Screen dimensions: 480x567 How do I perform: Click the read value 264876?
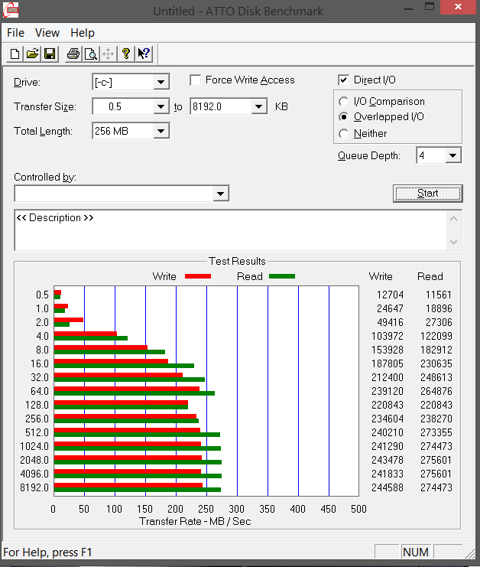click(436, 391)
